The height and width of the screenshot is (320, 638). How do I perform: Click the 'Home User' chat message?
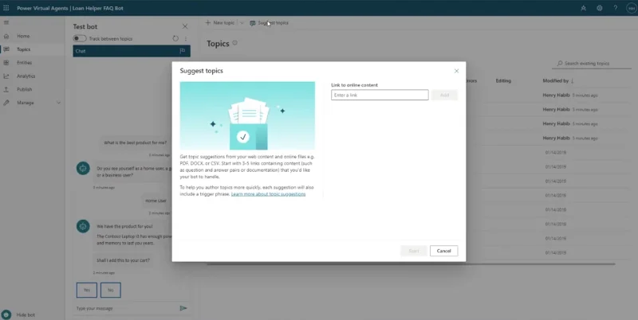click(x=156, y=201)
